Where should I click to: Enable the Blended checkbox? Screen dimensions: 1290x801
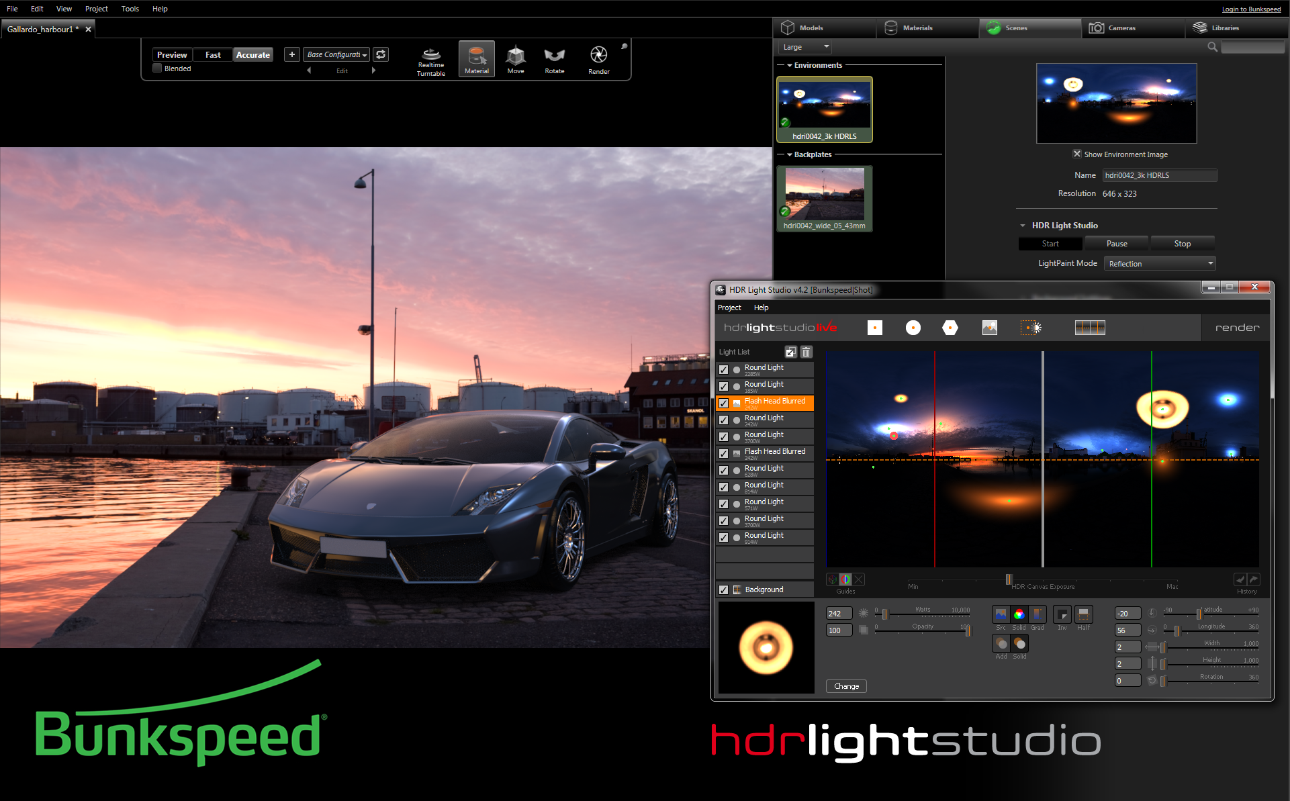(x=157, y=68)
